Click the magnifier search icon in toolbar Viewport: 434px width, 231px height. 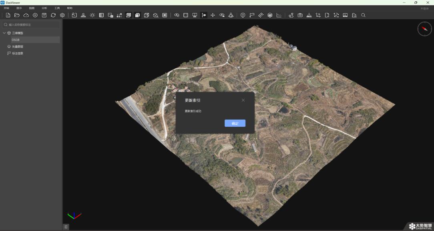pos(364,15)
